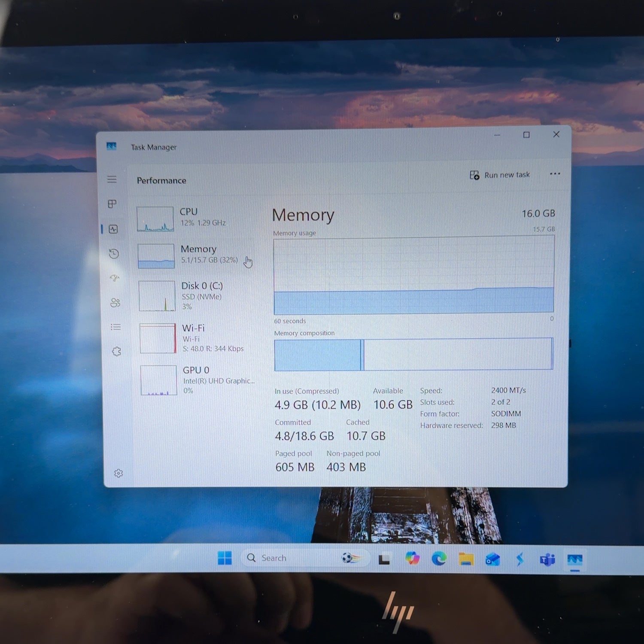Viewport: 644px width, 644px height.
Task: Open Windows Start menu button
Action: click(225, 558)
